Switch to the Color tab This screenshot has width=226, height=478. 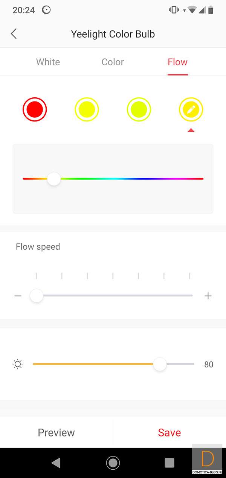[113, 62]
